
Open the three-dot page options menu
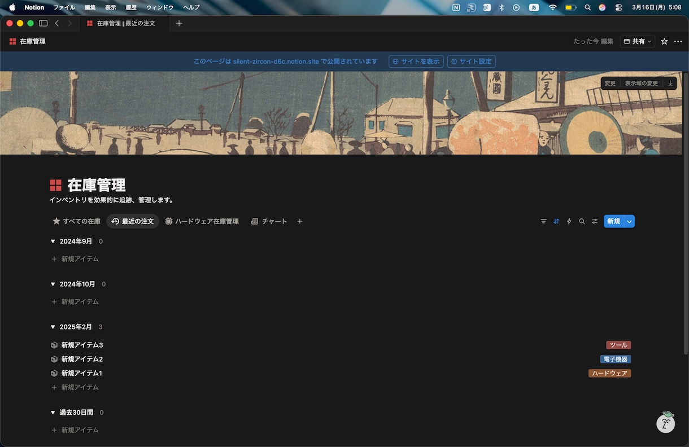pyautogui.click(x=678, y=41)
